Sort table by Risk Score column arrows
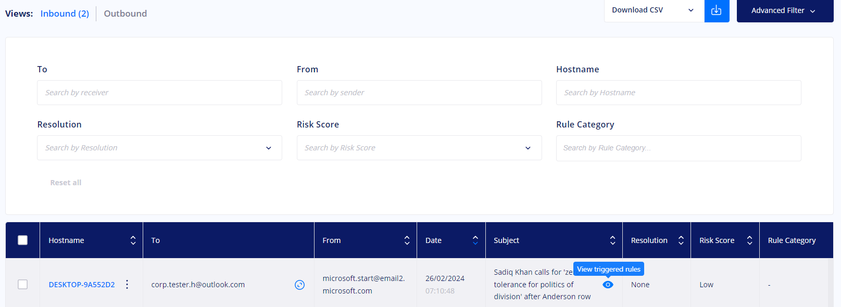Image resolution: width=841 pixels, height=307 pixels. [749, 240]
